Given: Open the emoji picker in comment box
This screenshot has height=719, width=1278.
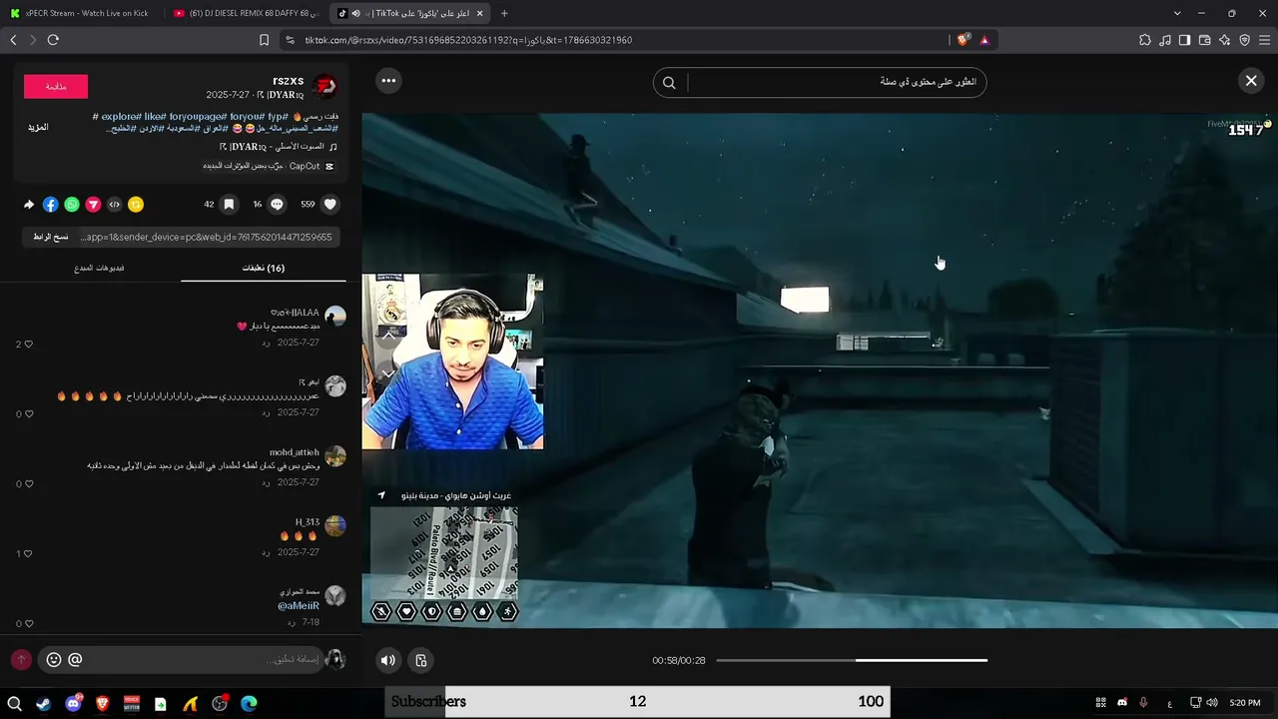Looking at the screenshot, I should pyautogui.click(x=54, y=660).
